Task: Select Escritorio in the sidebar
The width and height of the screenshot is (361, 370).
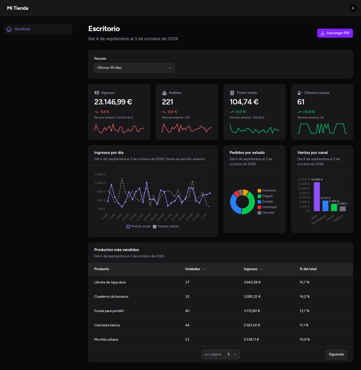Action: pyautogui.click(x=38, y=29)
